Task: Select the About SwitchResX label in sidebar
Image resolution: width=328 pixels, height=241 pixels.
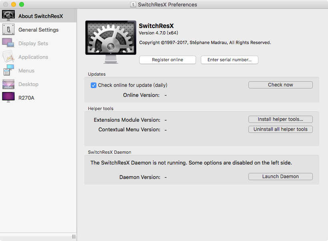Action: click(40, 16)
